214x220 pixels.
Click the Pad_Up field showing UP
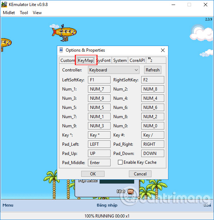point(99,154)
